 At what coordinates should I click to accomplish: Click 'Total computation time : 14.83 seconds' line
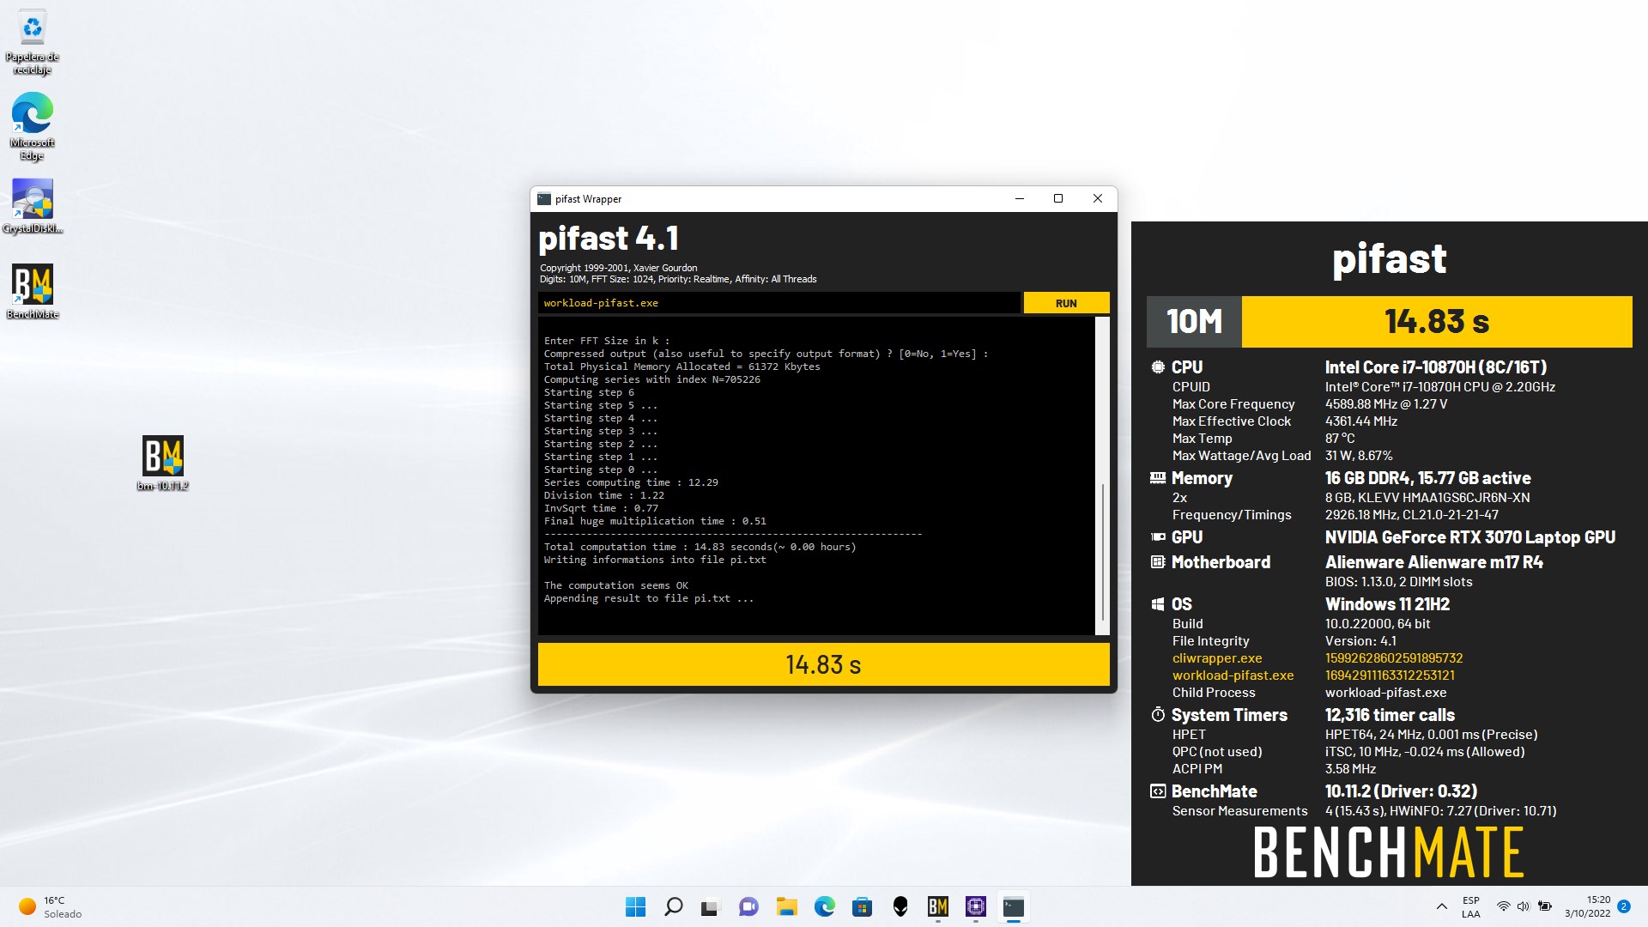click(x=700, y=547)
